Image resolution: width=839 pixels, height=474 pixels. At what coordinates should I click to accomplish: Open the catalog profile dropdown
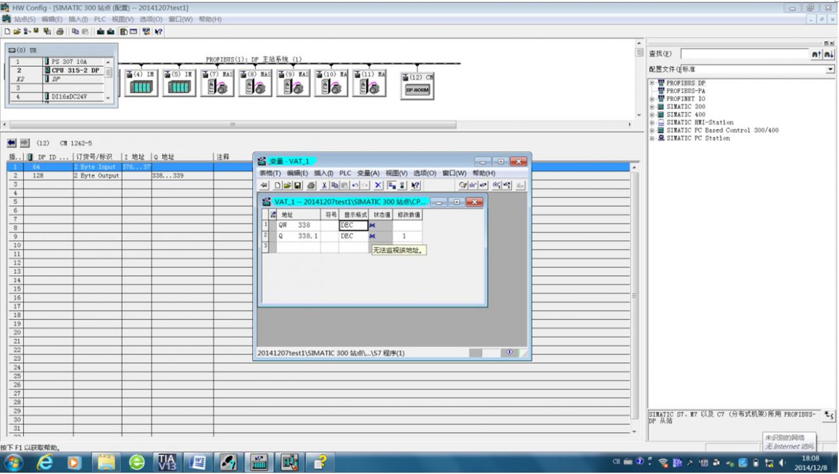[830, 69]
